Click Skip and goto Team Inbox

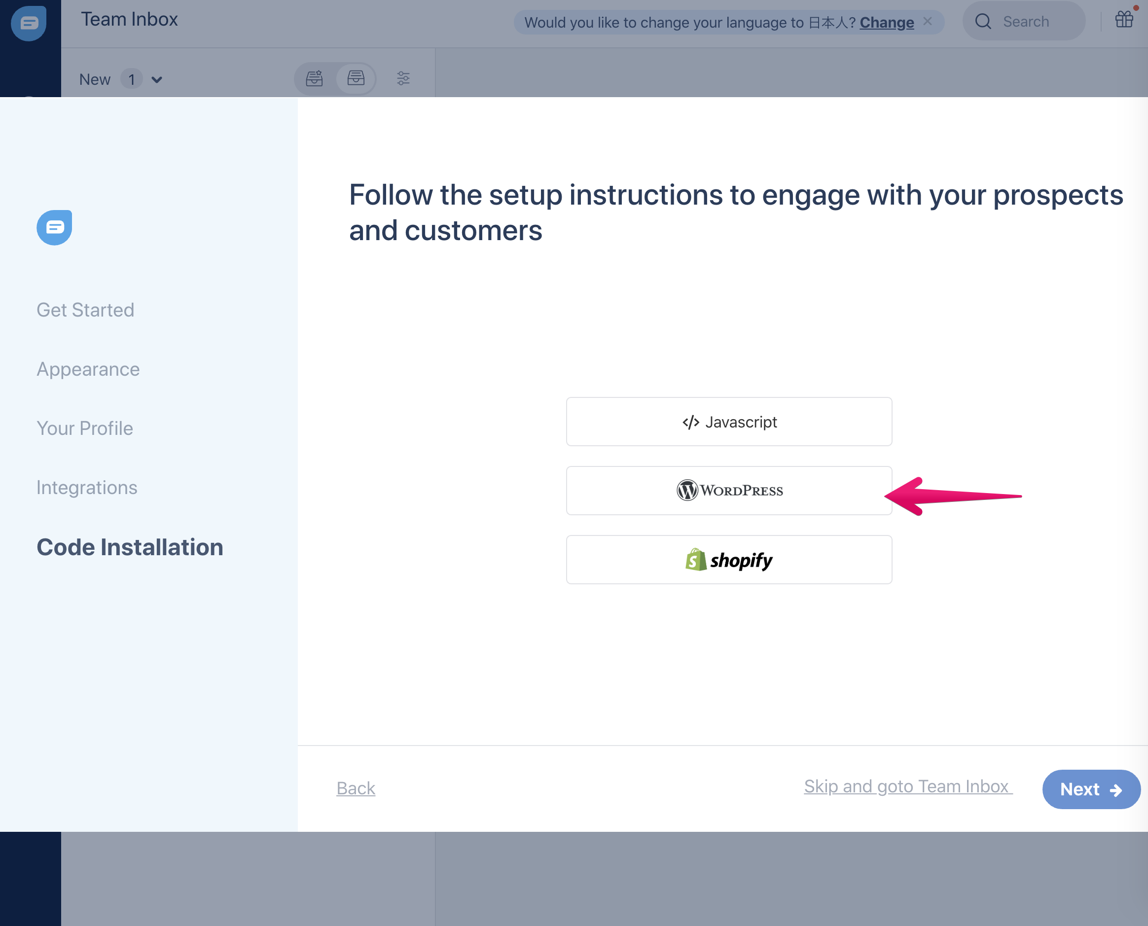(908, 786)
